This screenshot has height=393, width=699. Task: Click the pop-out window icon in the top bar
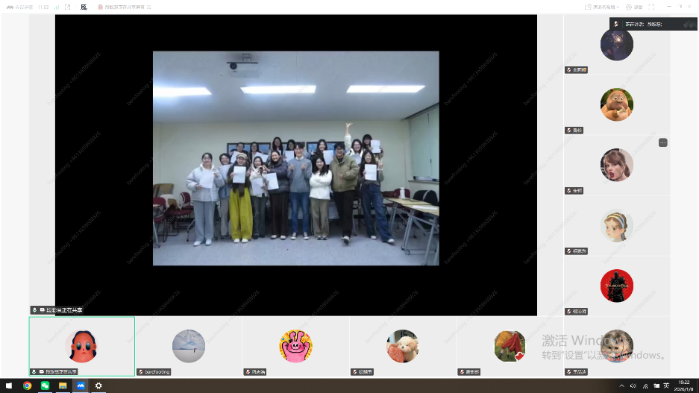68,7
